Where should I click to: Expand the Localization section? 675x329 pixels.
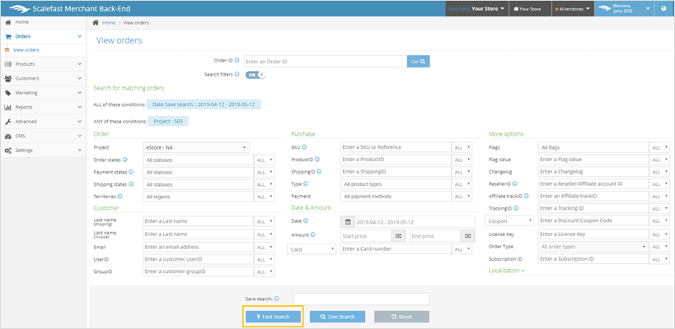[506, 270]
